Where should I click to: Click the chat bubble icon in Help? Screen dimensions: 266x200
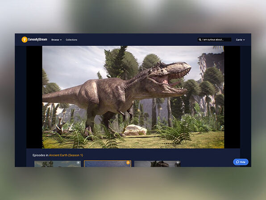click(x=238, y=162)
